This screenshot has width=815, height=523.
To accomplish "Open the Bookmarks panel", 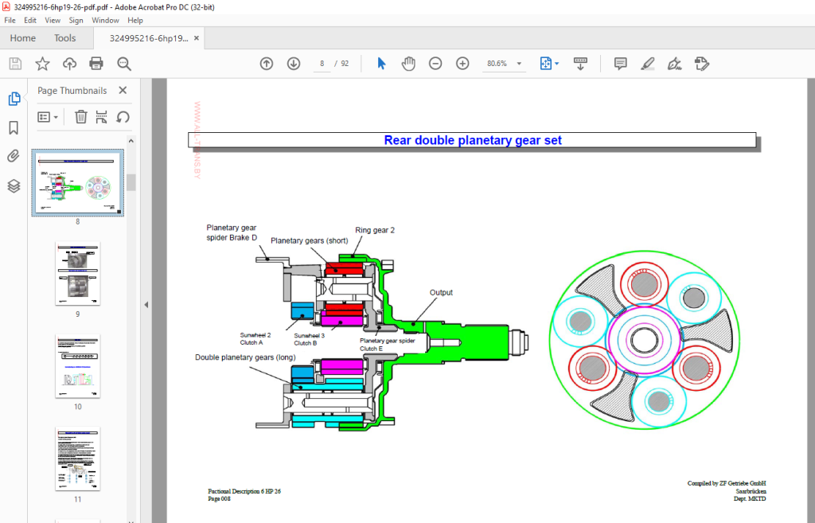I will (x=14, y=128).
